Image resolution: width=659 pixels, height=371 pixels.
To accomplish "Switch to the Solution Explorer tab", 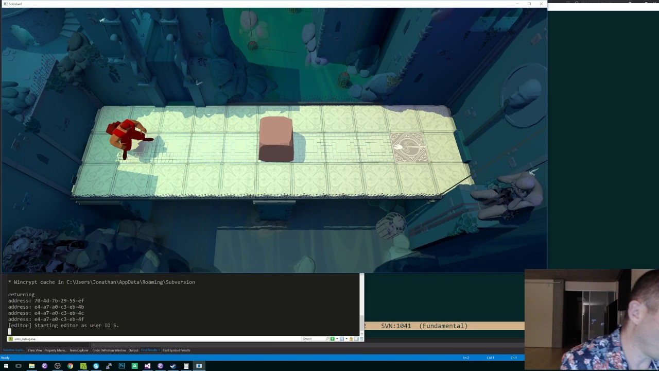I will coord(13,350).
